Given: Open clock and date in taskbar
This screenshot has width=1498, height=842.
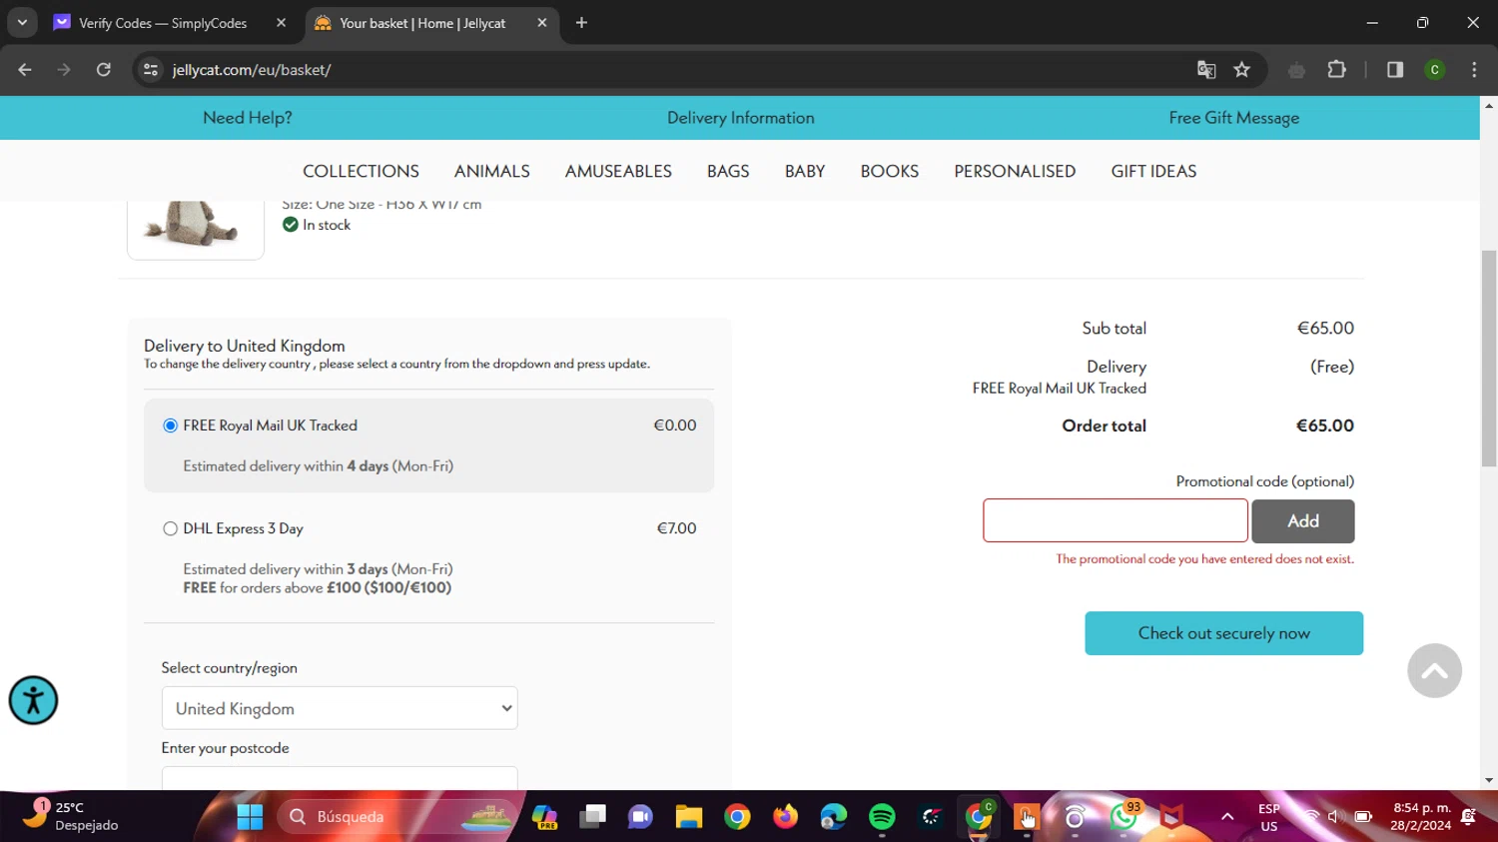Looking at the screenshot, I should [1421, 816].
